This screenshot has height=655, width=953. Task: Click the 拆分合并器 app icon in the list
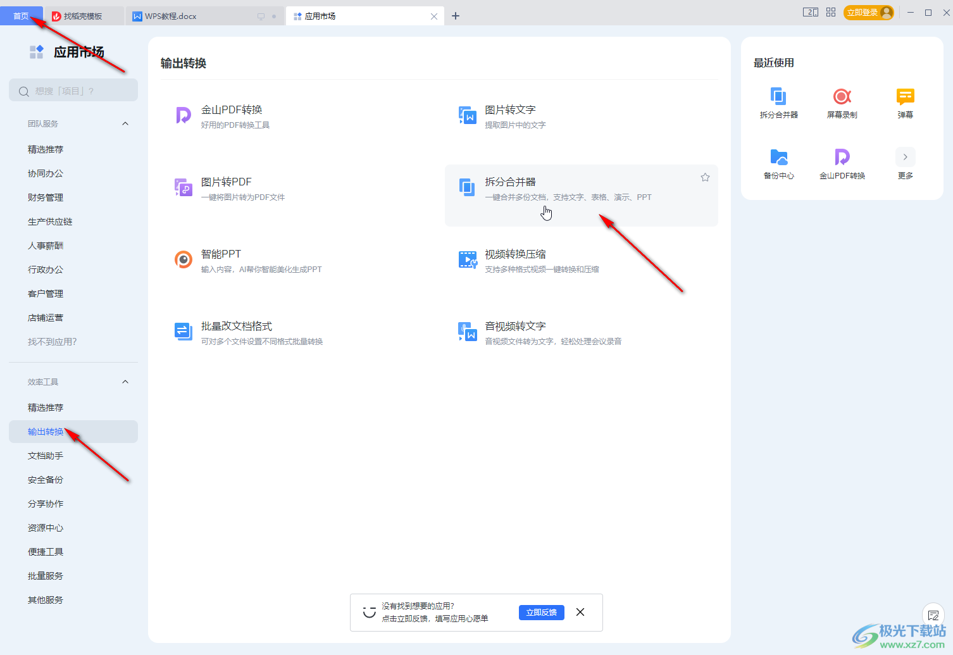(467, 187)
